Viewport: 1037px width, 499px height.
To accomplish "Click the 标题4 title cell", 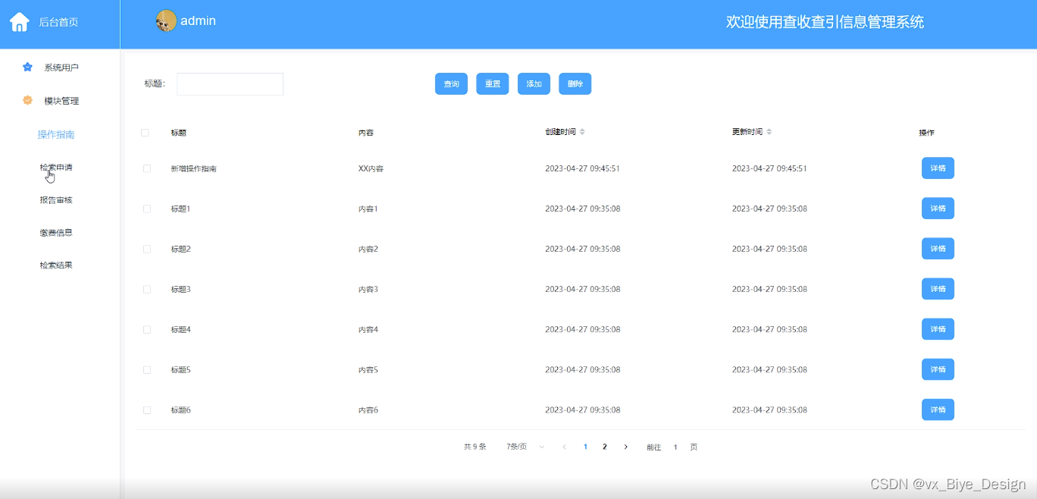I will [x=181, y=329].
